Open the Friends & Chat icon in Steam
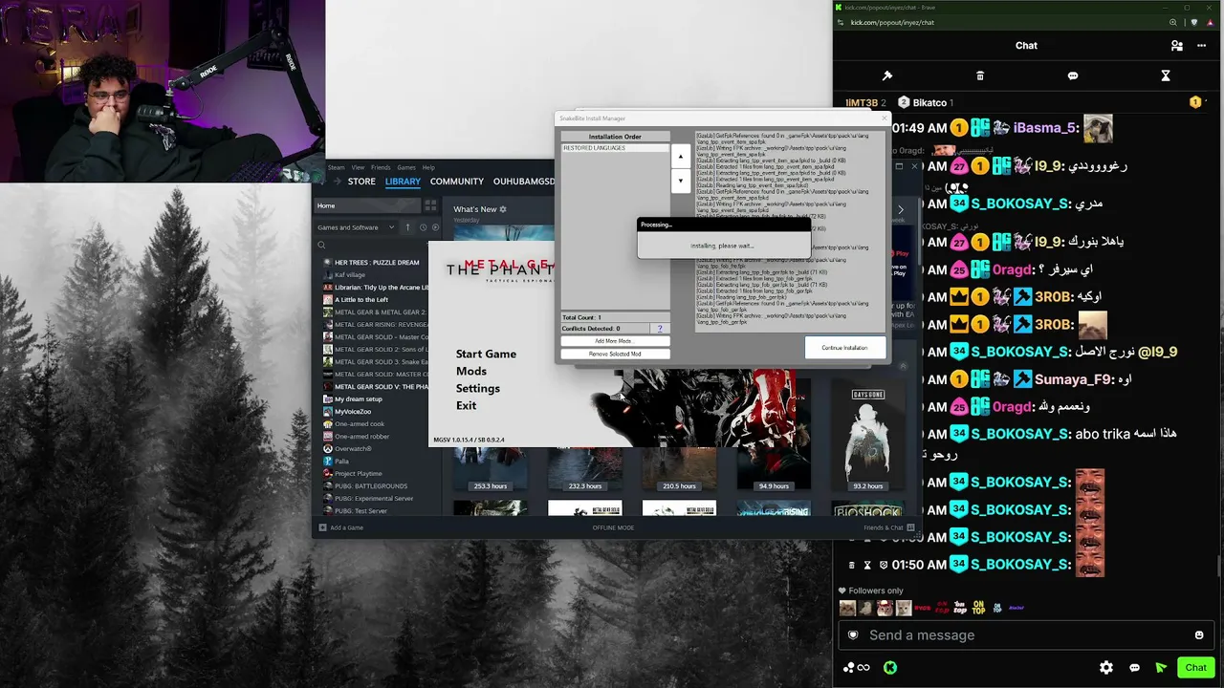1224x688 pixels. tap(910, 527)
